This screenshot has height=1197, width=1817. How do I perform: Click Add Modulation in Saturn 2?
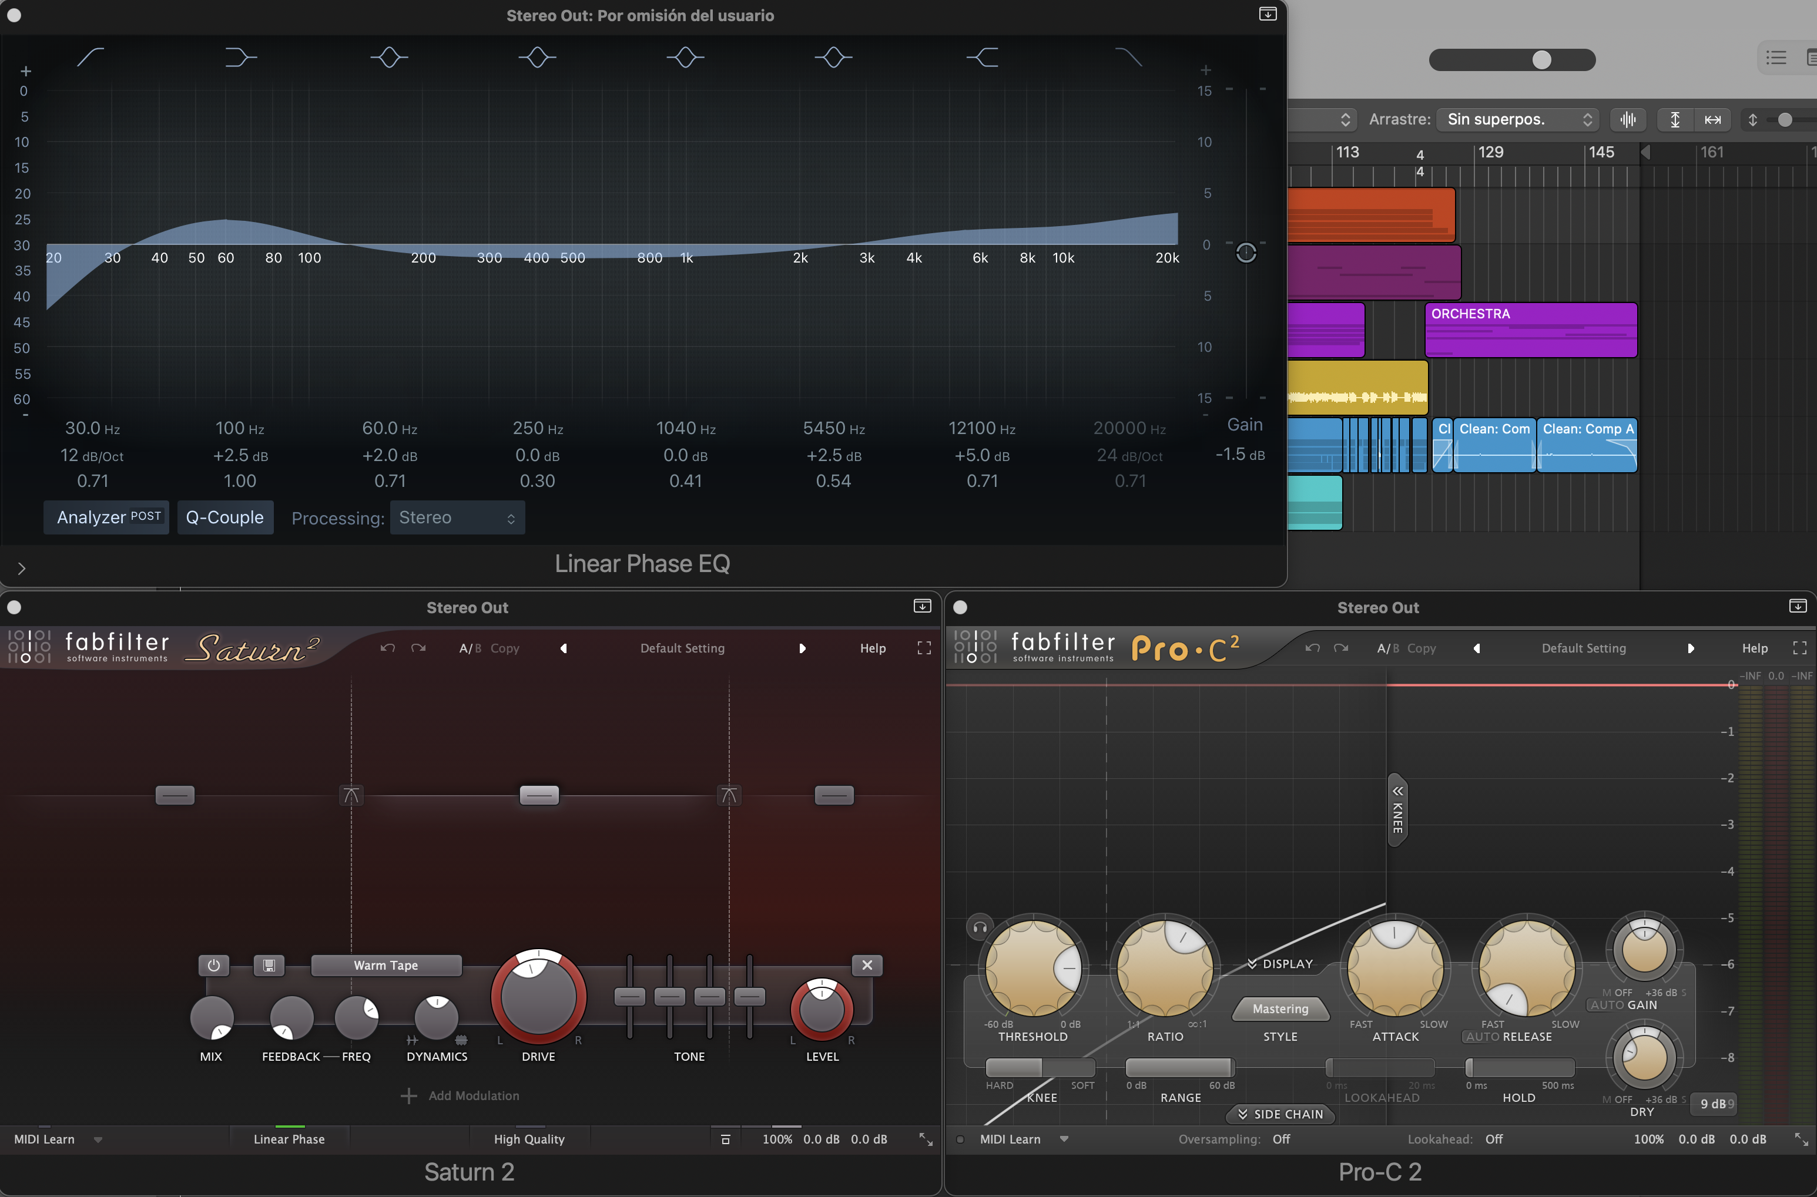point(461,1095)
